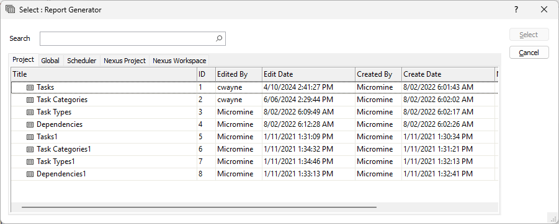Click the icon next to Task Types1

coord(30,162)
